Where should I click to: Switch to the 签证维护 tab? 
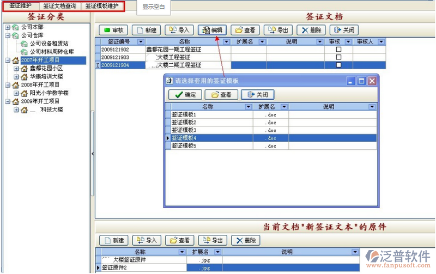[20, 6]
